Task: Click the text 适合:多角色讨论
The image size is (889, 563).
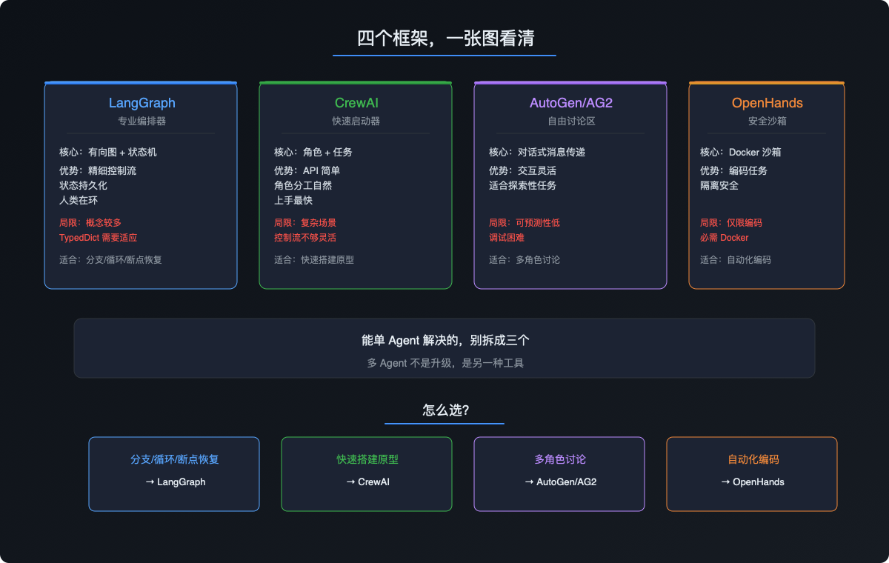Action: (525, 260)
